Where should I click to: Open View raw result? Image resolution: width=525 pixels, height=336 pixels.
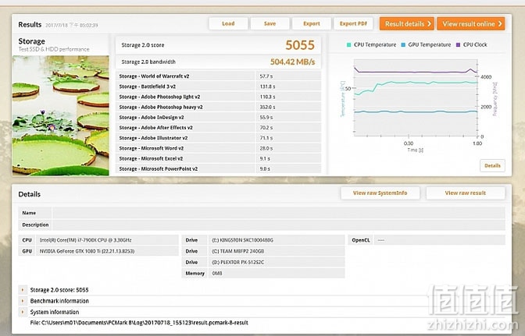point(466,193)
